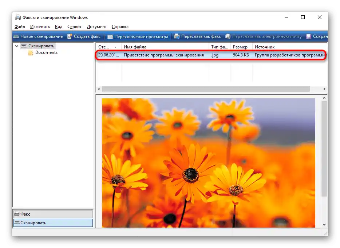Click source cell Группа разработчиков
The image size is (340, 248).
(x=290, y=55)
